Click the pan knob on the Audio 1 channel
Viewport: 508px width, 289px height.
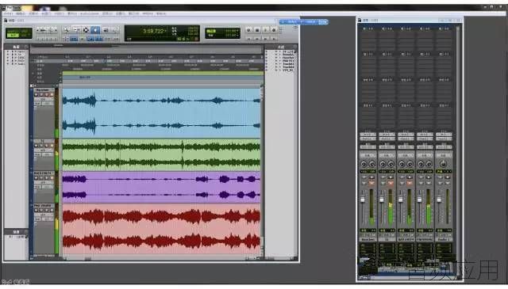444,164
